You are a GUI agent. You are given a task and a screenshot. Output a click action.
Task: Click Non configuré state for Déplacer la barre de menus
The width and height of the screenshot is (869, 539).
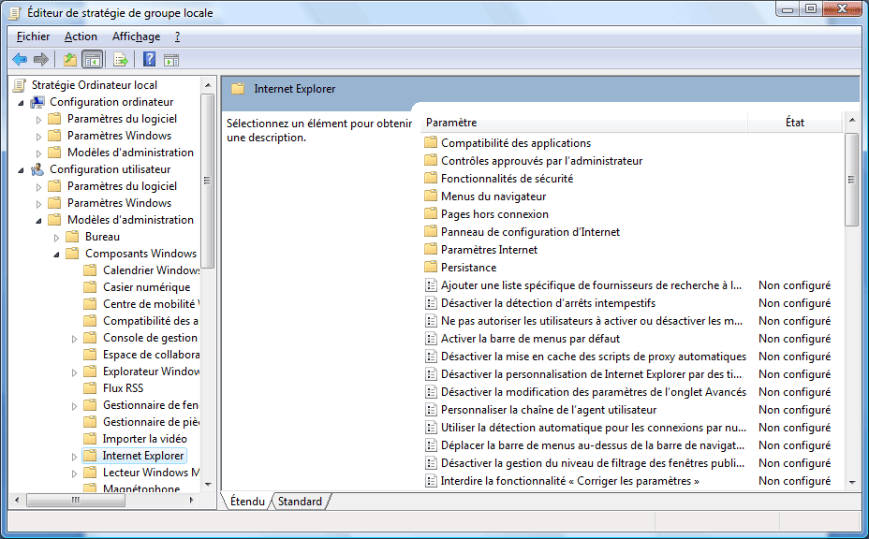click(x=795, y=444)
